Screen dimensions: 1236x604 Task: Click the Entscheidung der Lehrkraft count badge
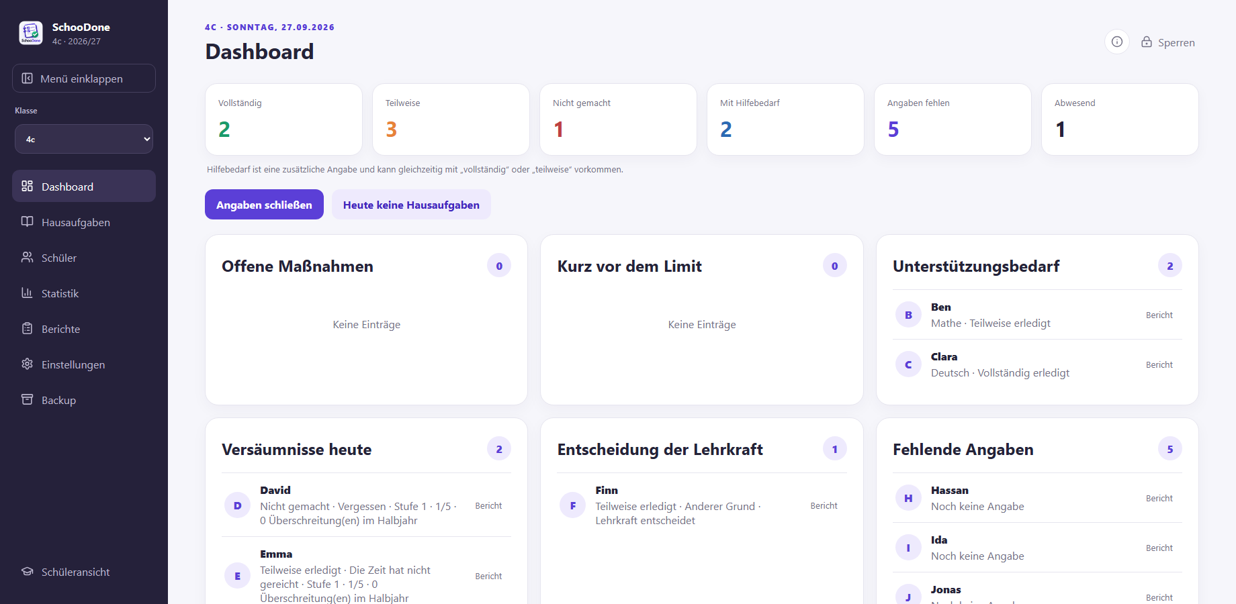pos(835,449)
